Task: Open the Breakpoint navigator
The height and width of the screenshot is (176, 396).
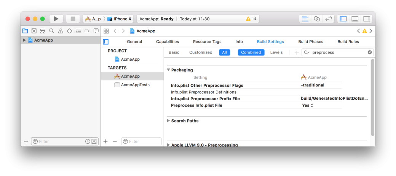Action: tap(87, 31)
